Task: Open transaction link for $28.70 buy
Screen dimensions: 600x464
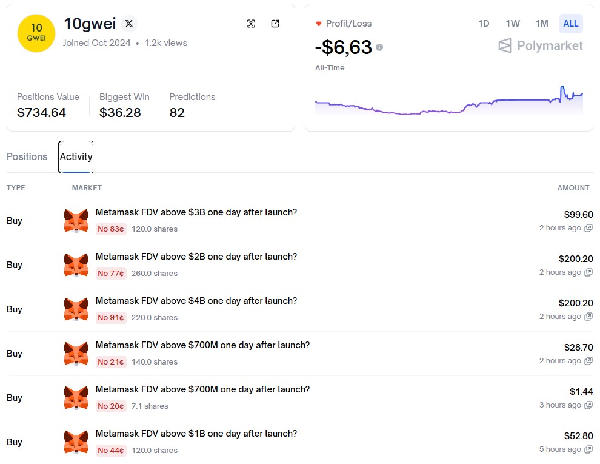Action: pyautogui.click(x=588, y=361)
